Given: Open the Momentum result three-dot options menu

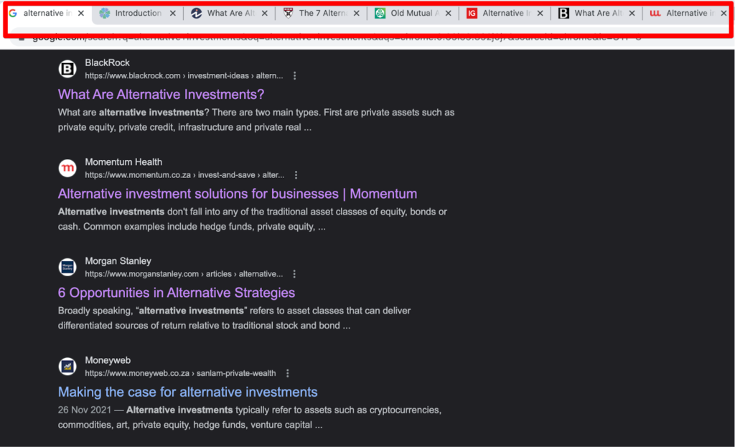Looking at the screenshot, I should click(x=296, y=175).
